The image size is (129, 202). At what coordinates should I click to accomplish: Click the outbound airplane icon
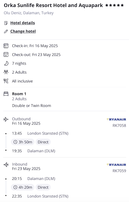tap(6, 119)
